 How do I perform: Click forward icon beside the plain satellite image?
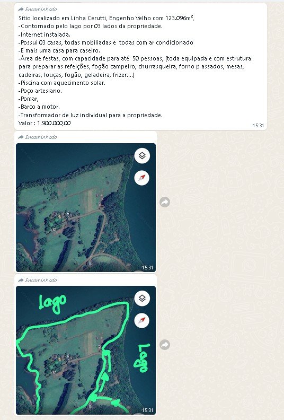[165, 202]
